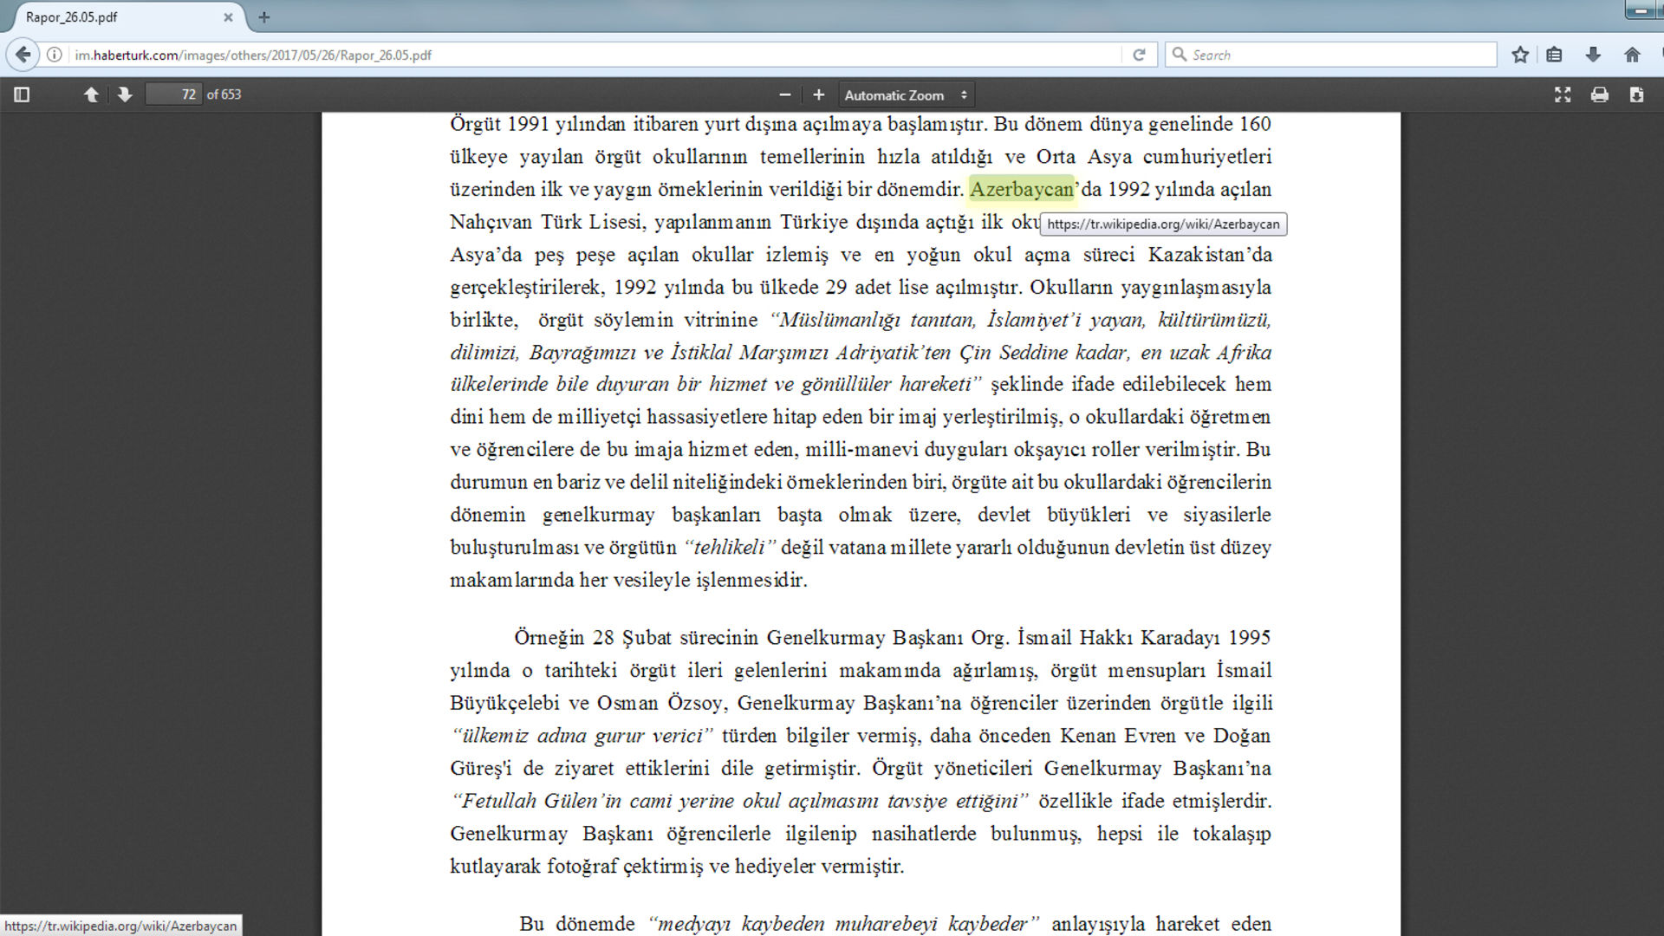Print the PDF document
This screenshot has height=936, width=1664.
pyautogui.click(x=1599, y=94)
